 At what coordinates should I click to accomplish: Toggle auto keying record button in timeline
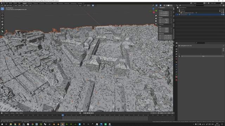[x=80, y=113]
